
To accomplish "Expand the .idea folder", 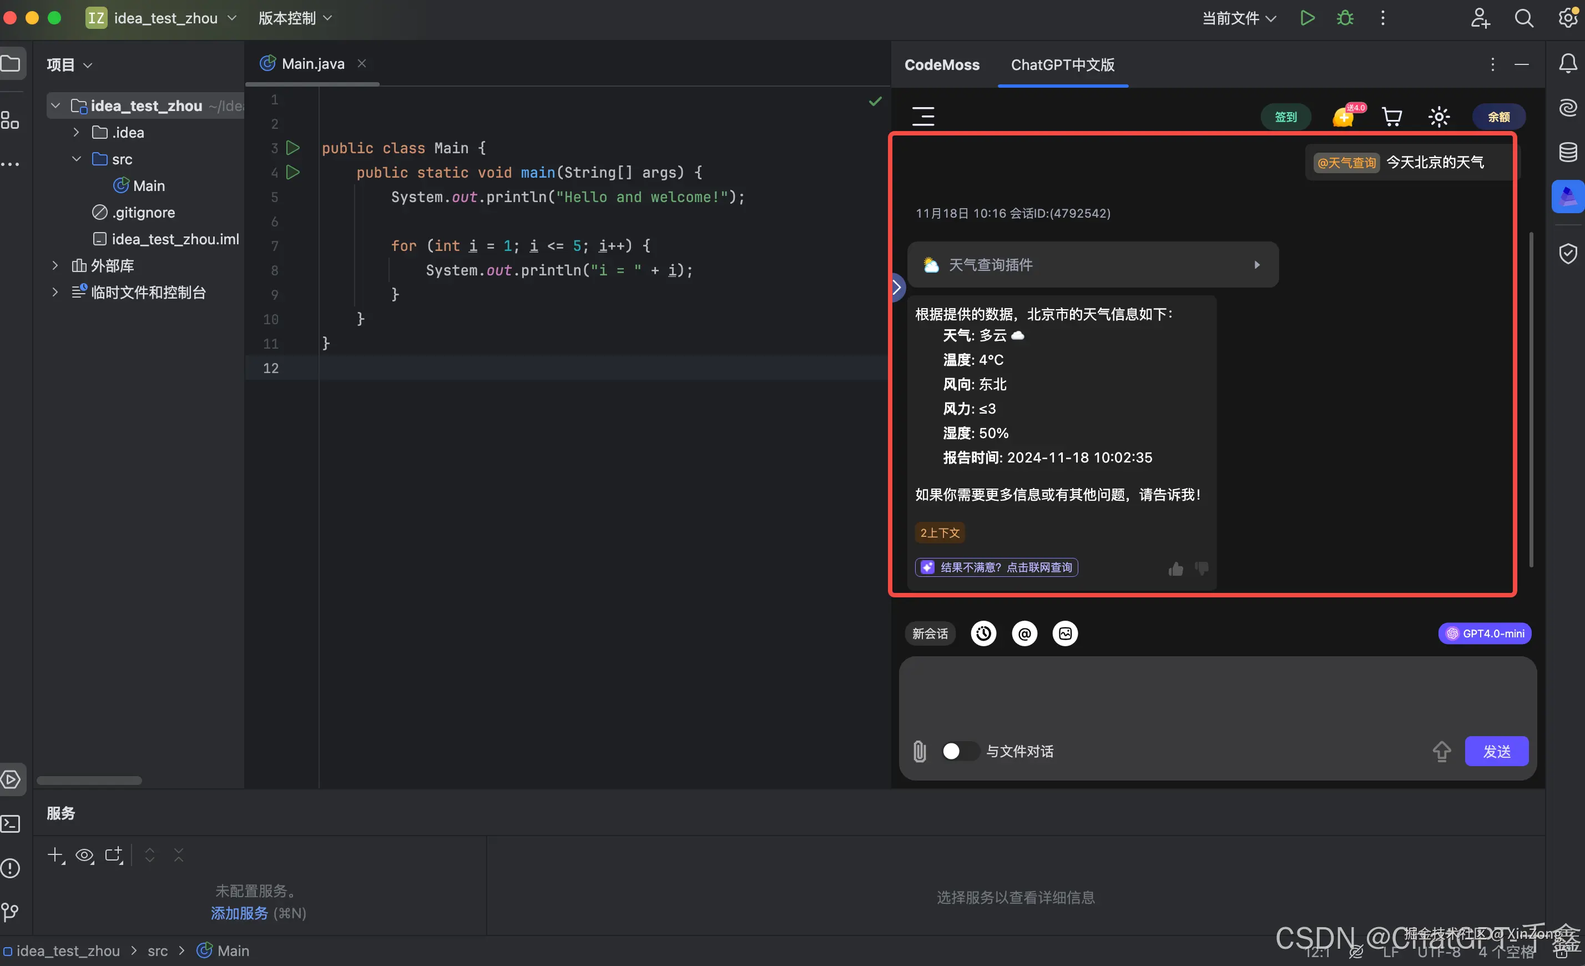I will pos(77,132).
